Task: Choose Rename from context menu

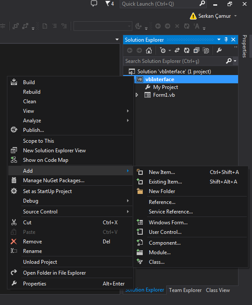Action: pyautogui.click(x=71, y=251)
